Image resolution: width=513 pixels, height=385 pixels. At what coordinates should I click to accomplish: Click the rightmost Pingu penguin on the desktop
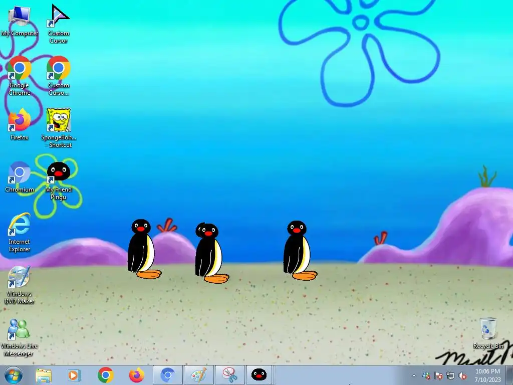[300, 251]
